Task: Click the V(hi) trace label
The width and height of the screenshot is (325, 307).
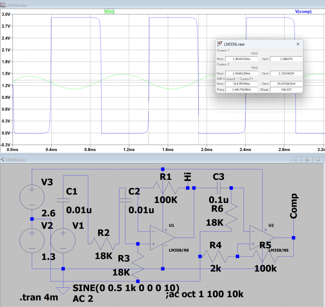Action: 109,12
